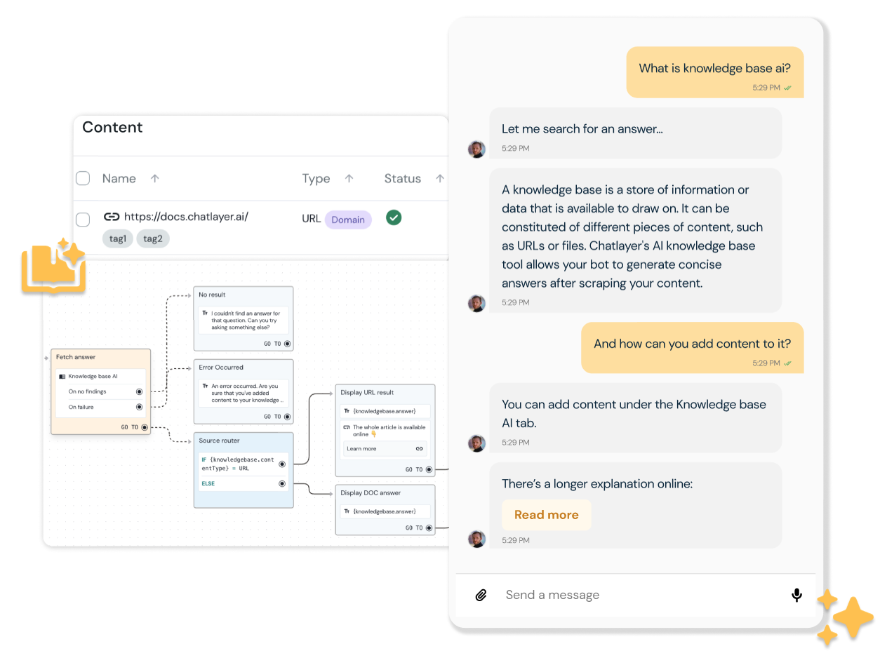Toggle the select-all checkbox in header
This screenshot has height=665, width=887.
(x=83, y=178)
